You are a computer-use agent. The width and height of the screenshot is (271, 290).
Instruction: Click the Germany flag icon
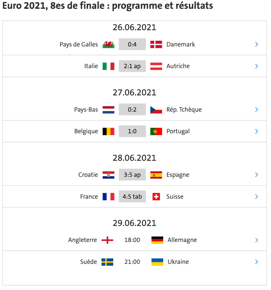click(157, 240)
